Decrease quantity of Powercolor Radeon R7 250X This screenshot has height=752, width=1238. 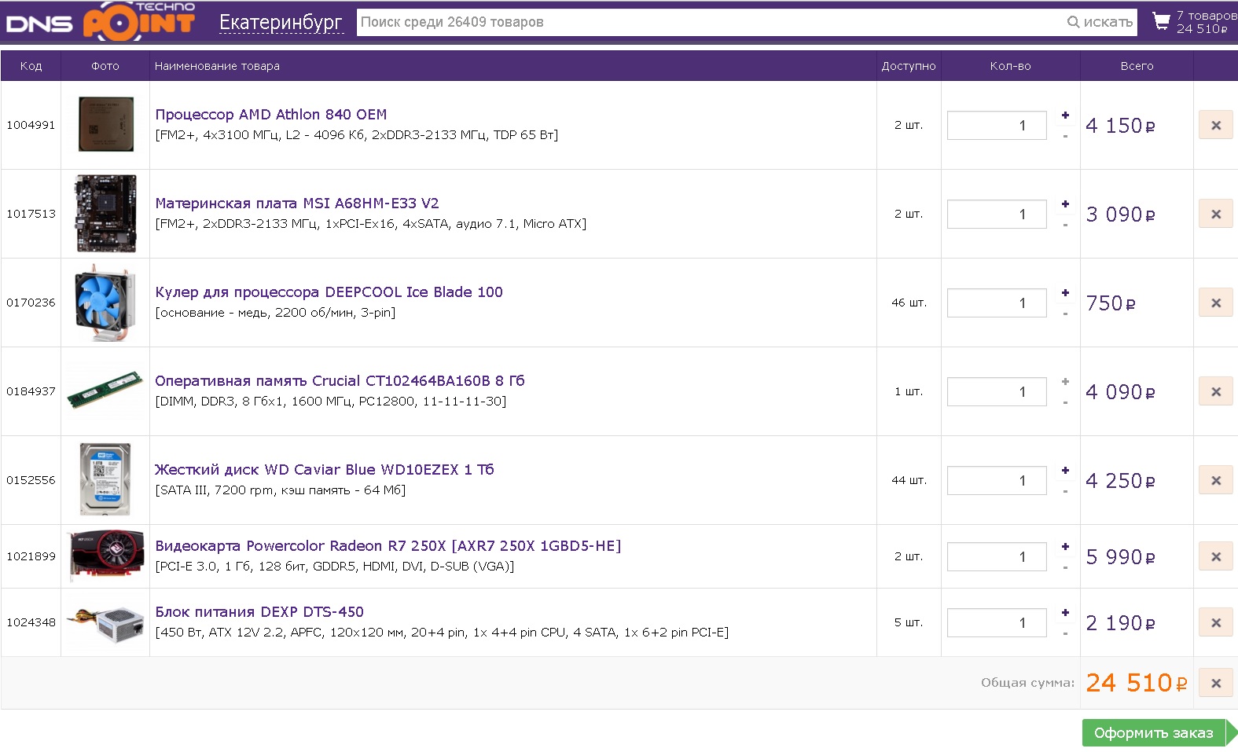1065,567
